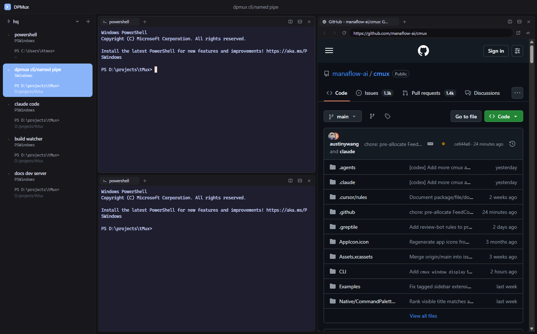Add new tab in top terminal pane
The height and width of the screenshot is (334, 537).
[x=145, y=22]
